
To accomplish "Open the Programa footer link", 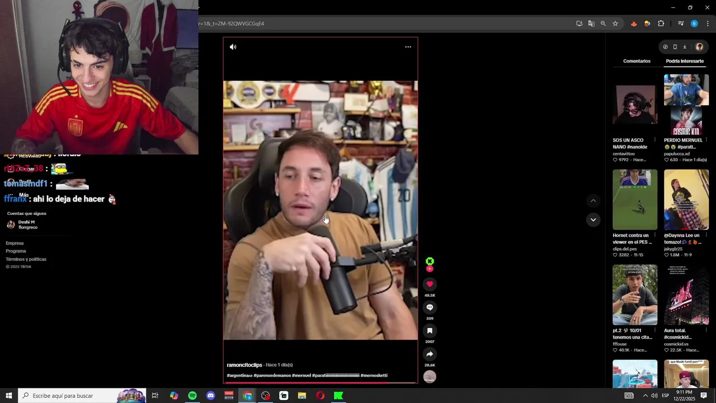I will (x=16, y=251).
